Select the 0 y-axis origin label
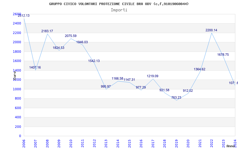Viewport: 238px width, 149px height. click(20, 136)
